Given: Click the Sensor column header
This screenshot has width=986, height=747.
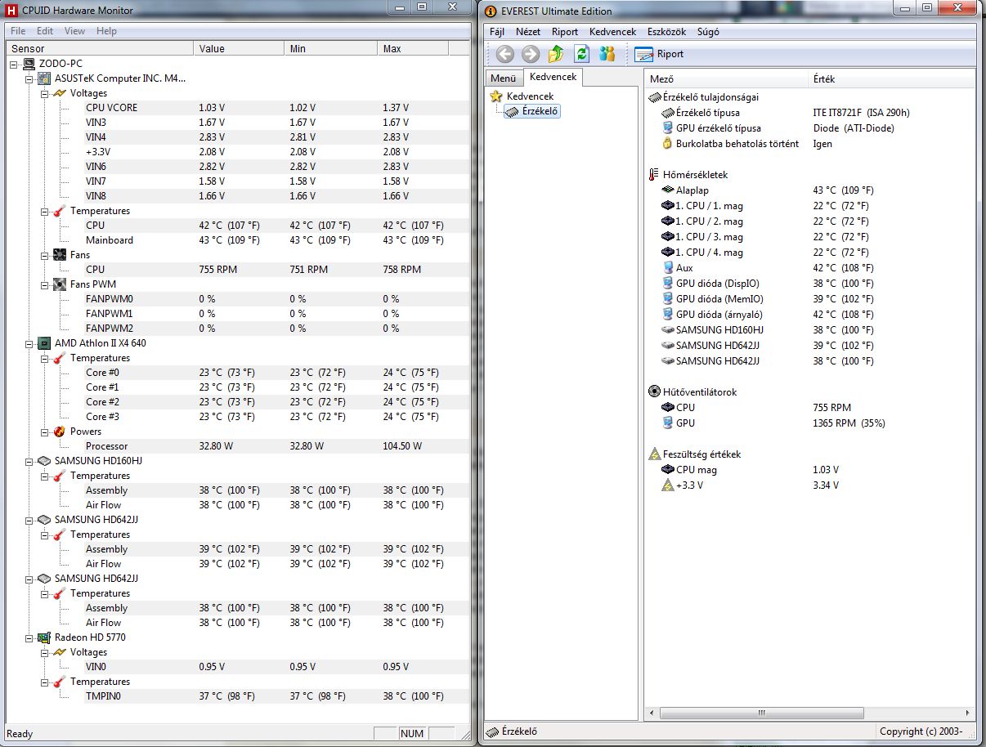Looking at the screenshot, I should coord(100,49).
